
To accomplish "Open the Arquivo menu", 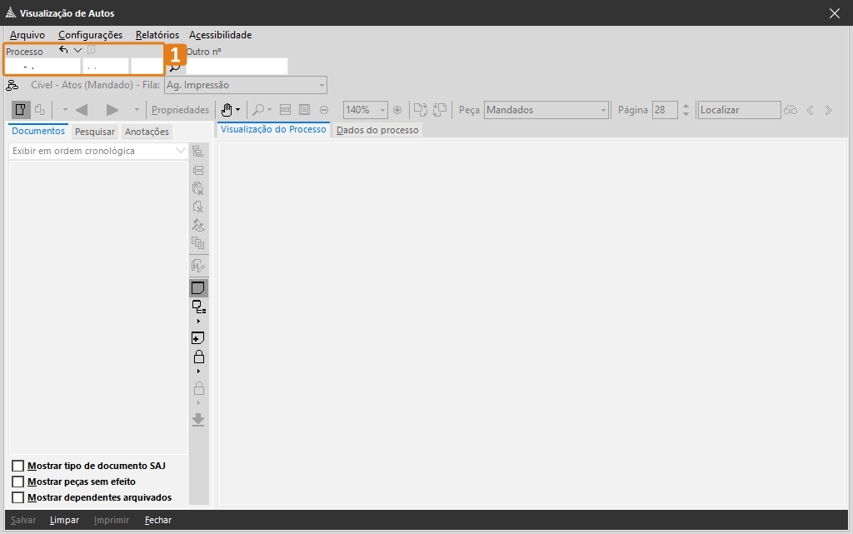I will pos(27,35).
